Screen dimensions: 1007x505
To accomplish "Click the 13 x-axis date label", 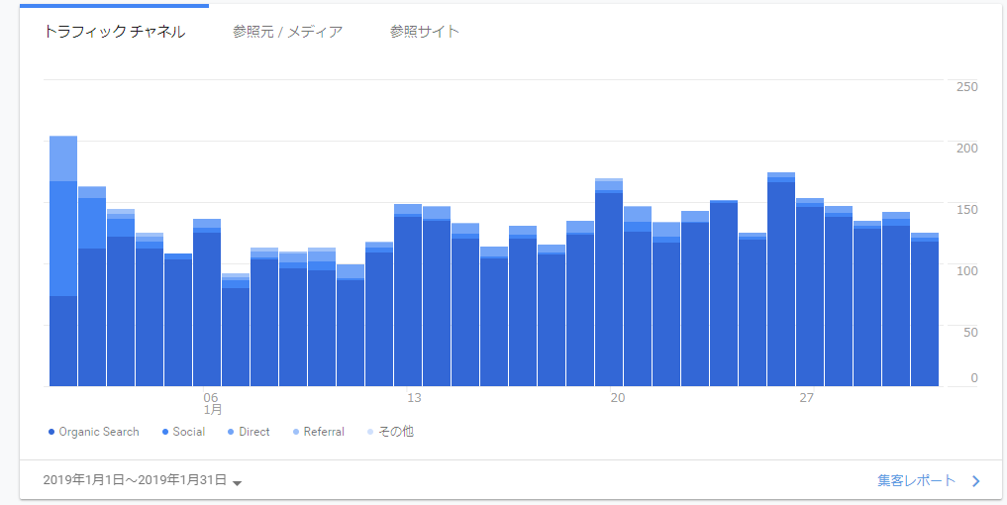I will tap(414, 398).
